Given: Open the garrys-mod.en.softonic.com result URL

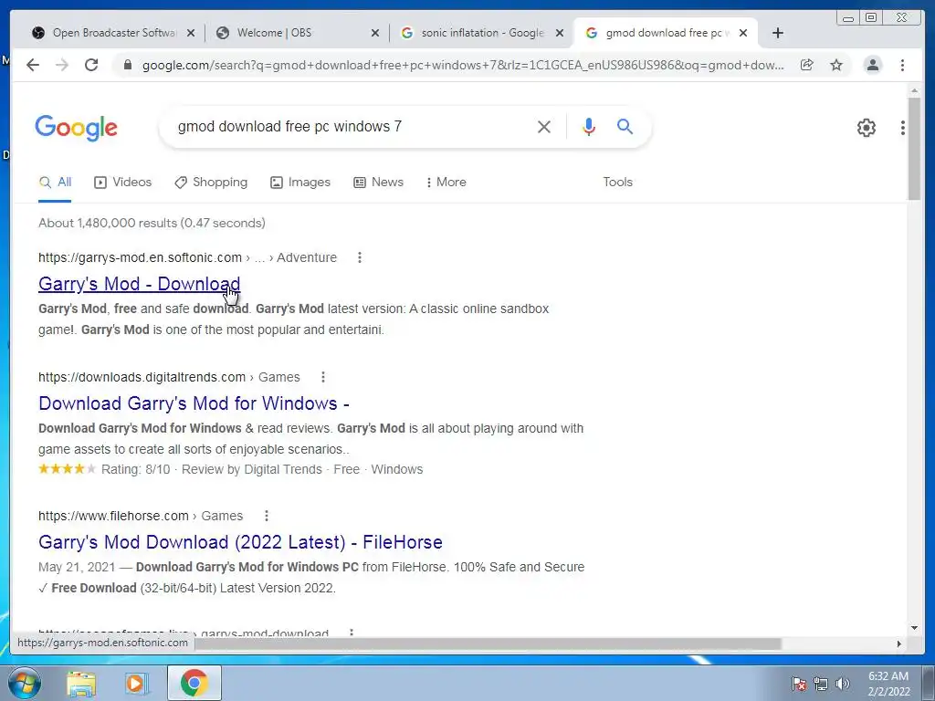Looking at the screenshot, I should (140, 257).
